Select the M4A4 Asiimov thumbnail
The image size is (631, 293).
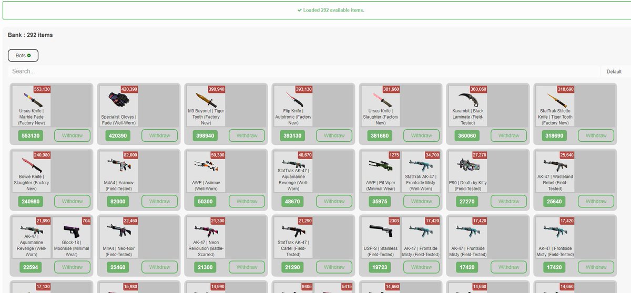pos(119,172)
